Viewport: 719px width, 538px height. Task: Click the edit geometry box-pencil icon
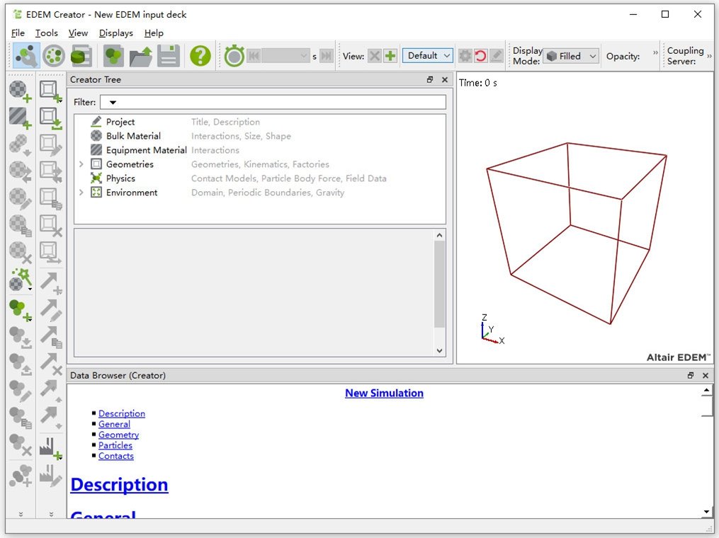(50, 145)
